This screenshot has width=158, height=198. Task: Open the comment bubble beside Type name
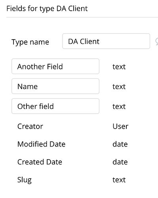tap(157, 41)
